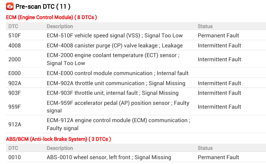Click the 912A engine control module communication entry

tap(118, 124)
